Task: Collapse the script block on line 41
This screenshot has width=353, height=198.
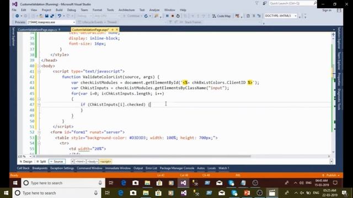Action: [x=39, y=71]
